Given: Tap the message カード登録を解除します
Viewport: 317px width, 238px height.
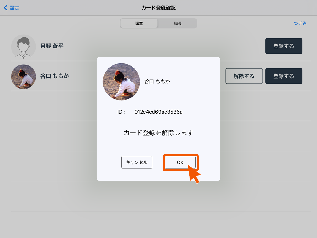Looking at the screenshot, I should point(158,133).
